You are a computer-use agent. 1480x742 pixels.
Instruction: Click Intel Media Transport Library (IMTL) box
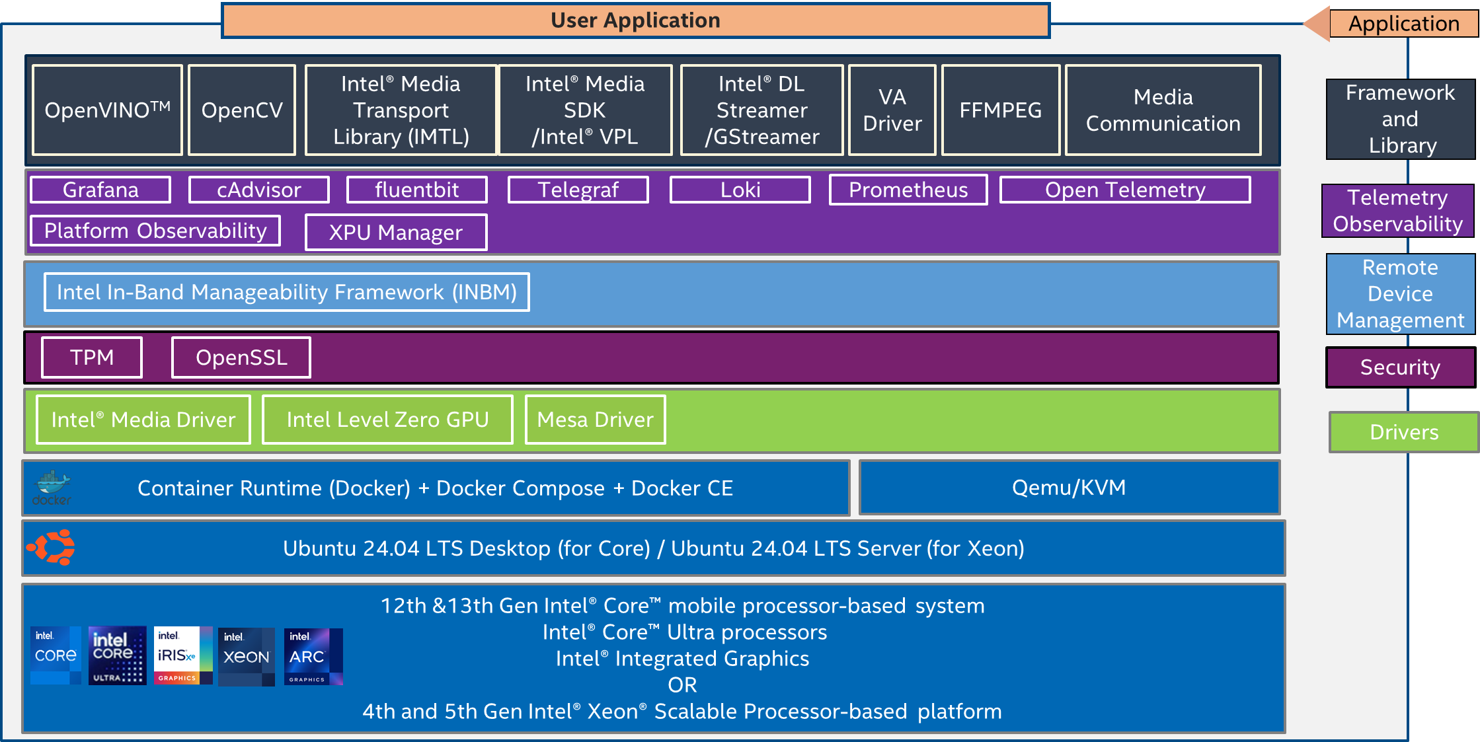[x=401, y=110]
